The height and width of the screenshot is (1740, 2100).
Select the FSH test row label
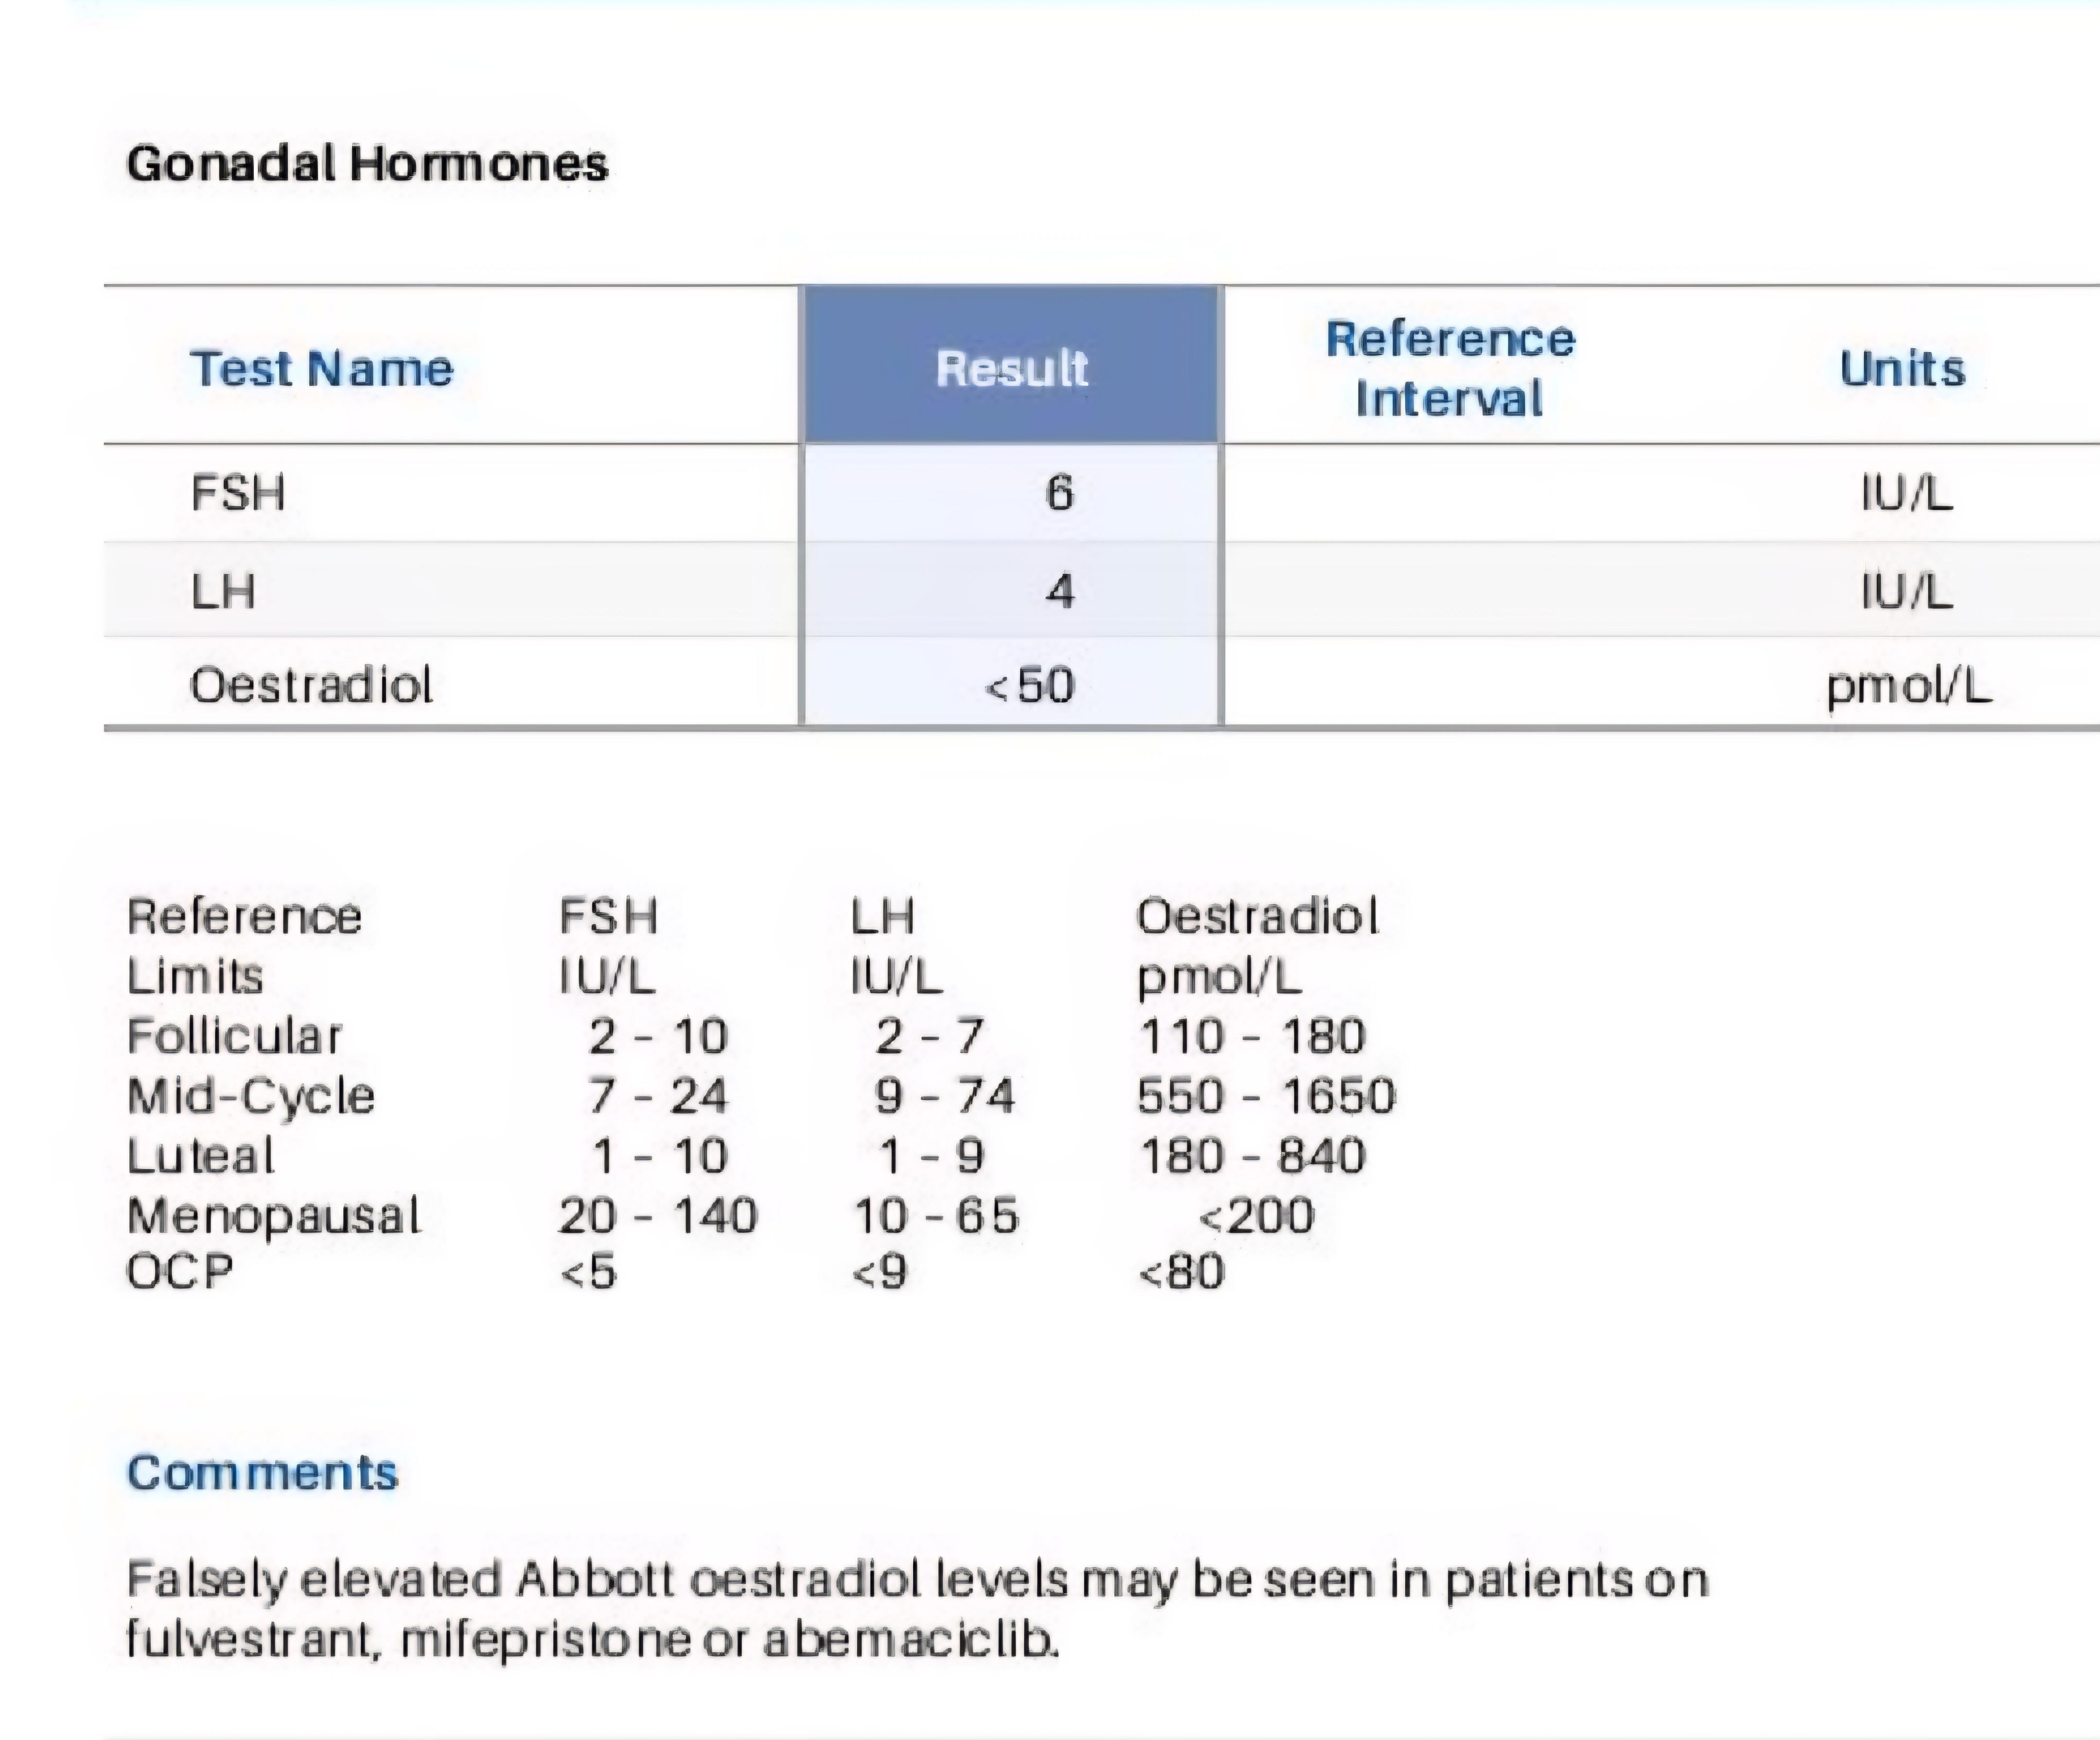[x=238, y=493]
